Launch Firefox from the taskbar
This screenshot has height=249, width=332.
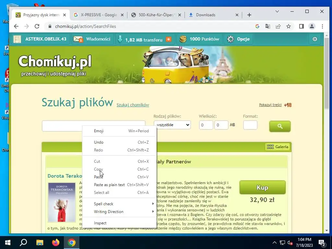click(56, 243)
